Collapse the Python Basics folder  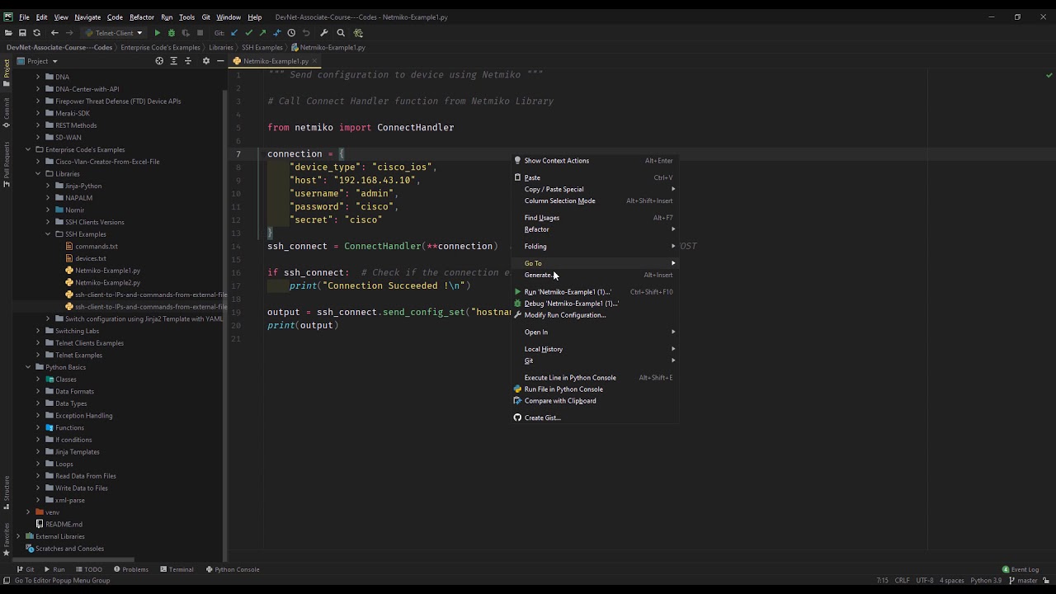[x=28, y=367]
